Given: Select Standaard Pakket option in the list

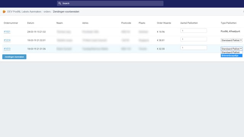Looking at the screenshot, I should click(x=231, y=53).
